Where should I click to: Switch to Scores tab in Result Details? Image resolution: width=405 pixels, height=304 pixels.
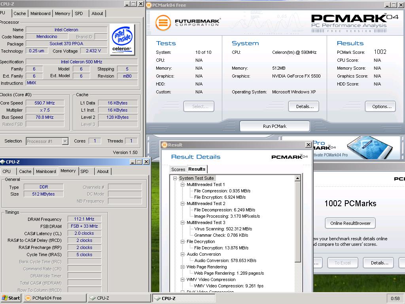178,169
